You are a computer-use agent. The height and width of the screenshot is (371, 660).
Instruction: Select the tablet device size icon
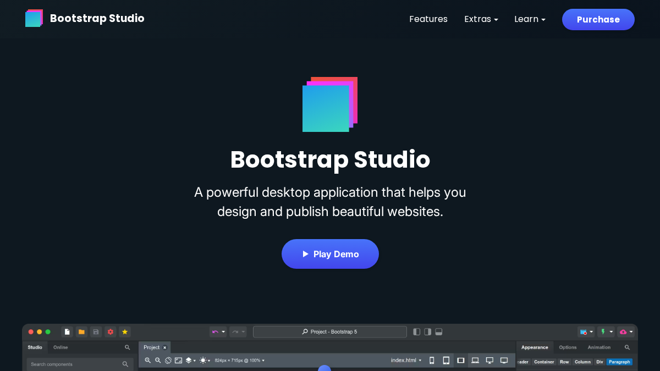click(x=446, y=361)
